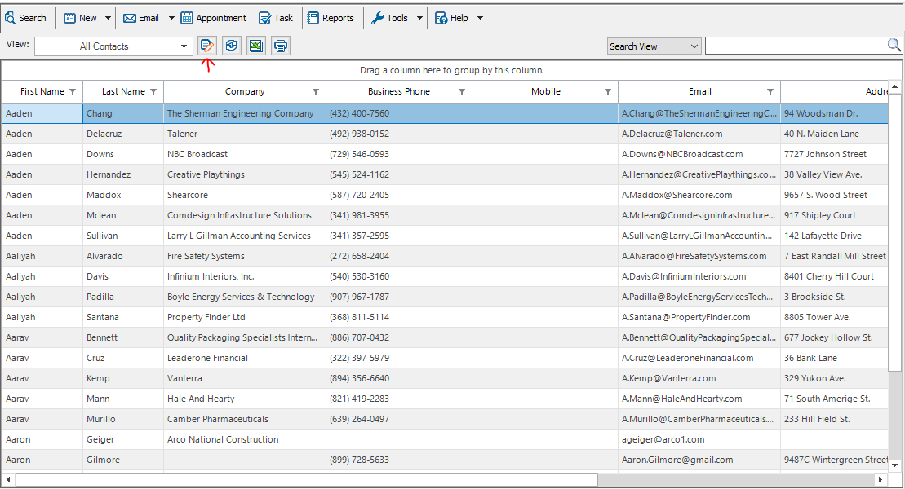The height and width of the screenshot is (489, 905).
Task: Sort by Mobile column header
Action: coord(545,91)
